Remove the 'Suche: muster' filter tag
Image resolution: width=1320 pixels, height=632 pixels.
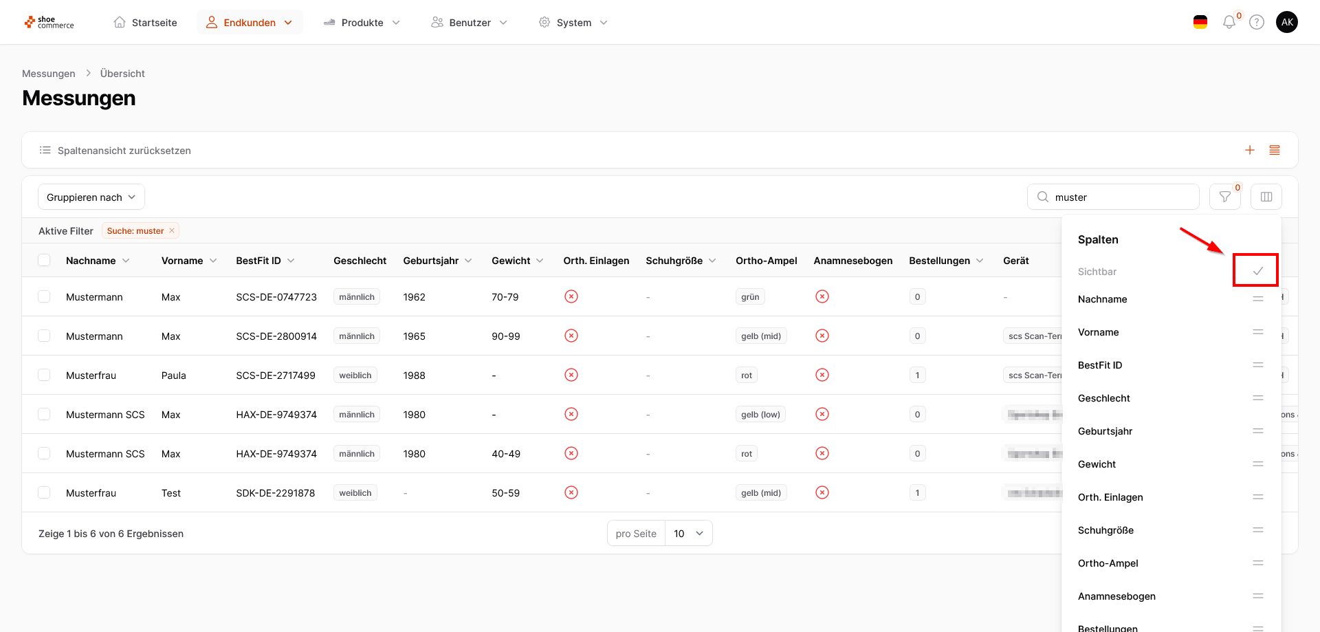[x=172, y=230]
